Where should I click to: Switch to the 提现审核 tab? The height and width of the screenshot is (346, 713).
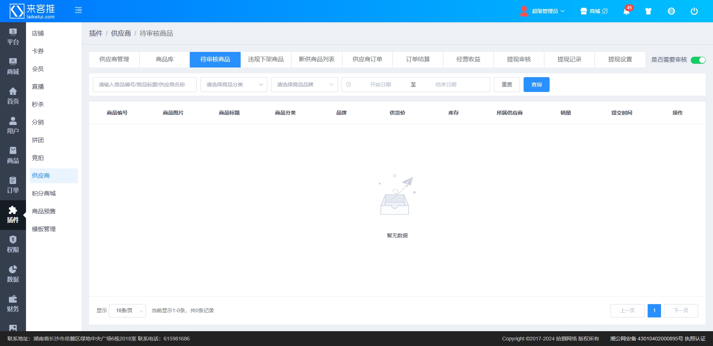click(519, 59)
